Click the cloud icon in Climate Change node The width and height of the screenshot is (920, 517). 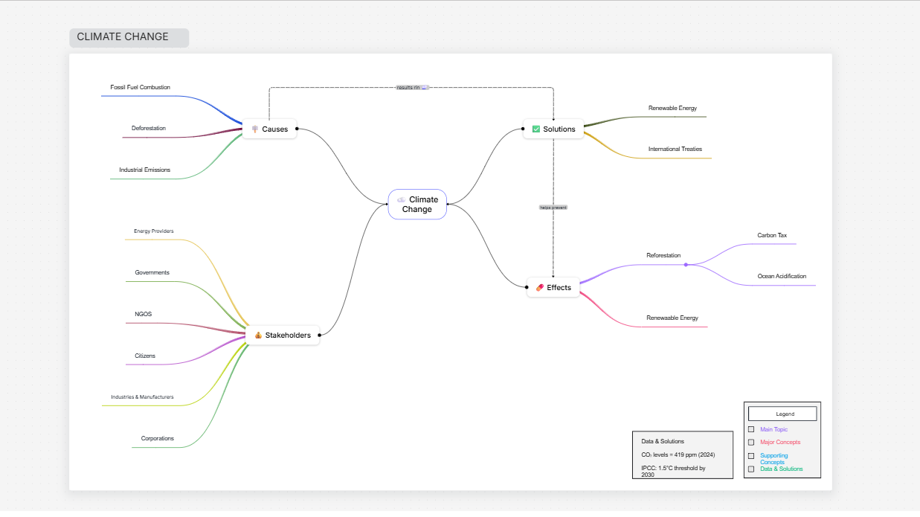point(402,199)
